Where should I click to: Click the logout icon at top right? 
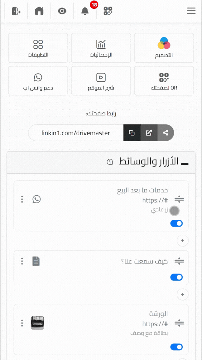click(16, 11)
